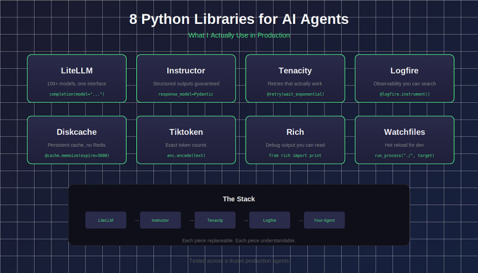Image resolution: width=478 pixels, height=273 pixels.
Task: Click the green 'What I Actually Use' subtitle
Action: [239, 35]
